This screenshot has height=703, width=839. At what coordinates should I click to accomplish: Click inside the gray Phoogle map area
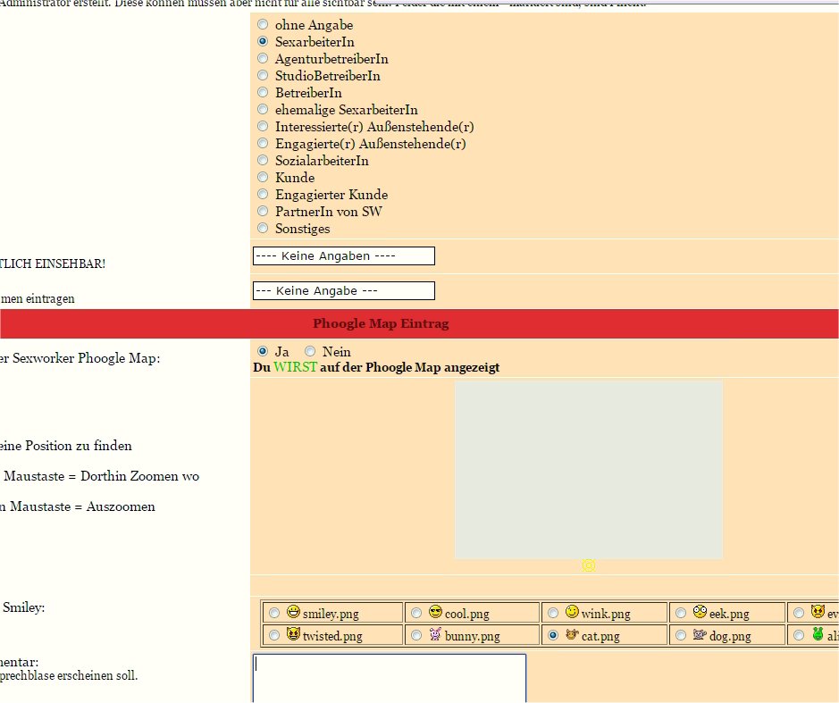point(588,470)
